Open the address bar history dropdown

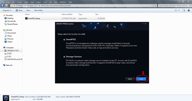click(152, 6)
